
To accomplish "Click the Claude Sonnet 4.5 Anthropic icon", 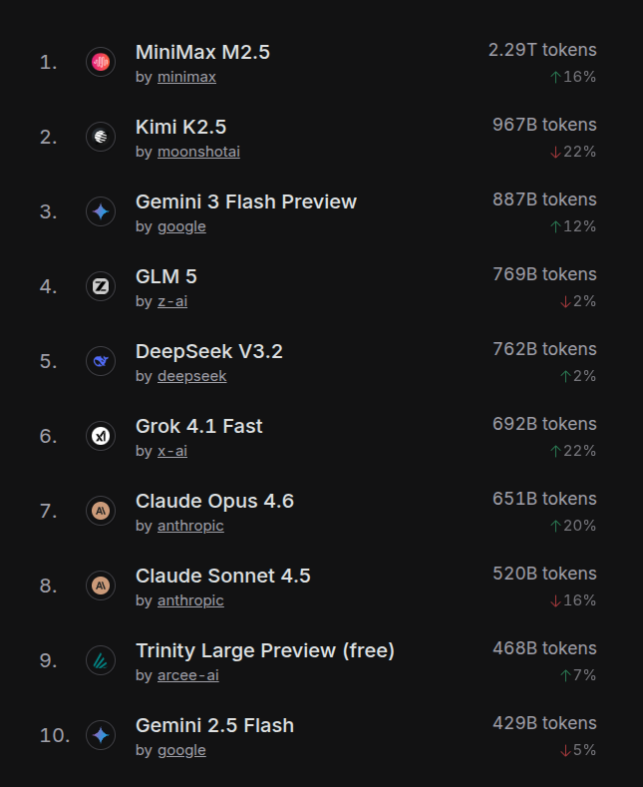I will click(101, 586).
